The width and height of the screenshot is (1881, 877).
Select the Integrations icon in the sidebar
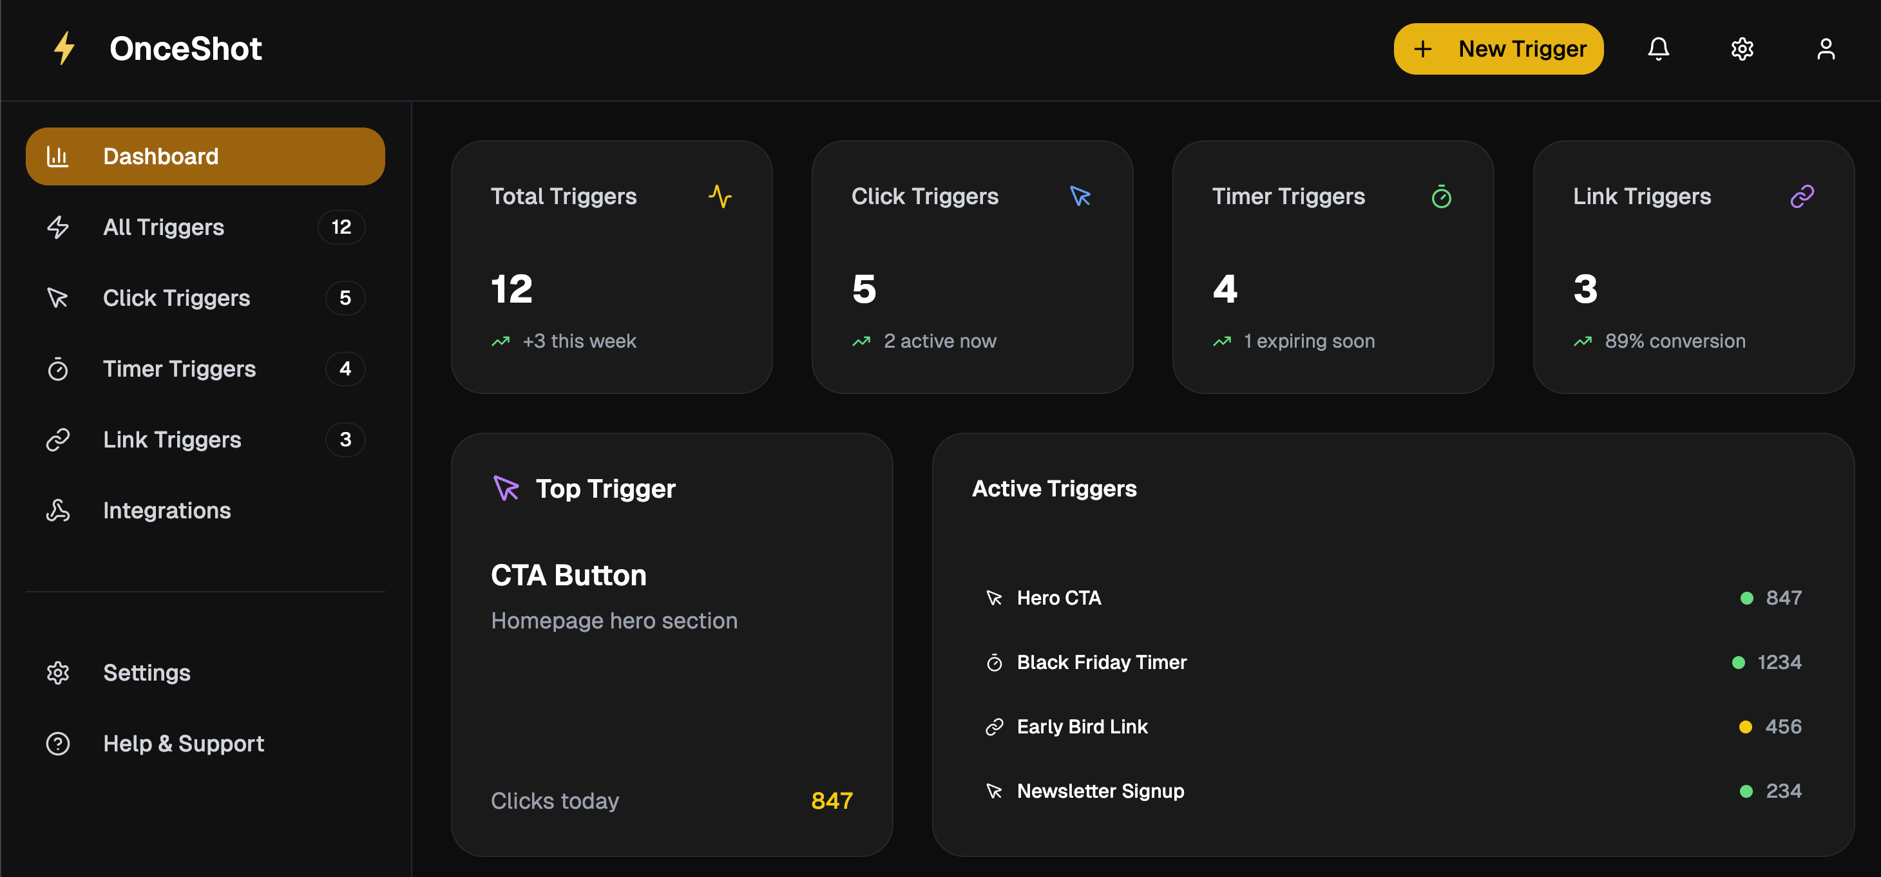pos(58,511)
